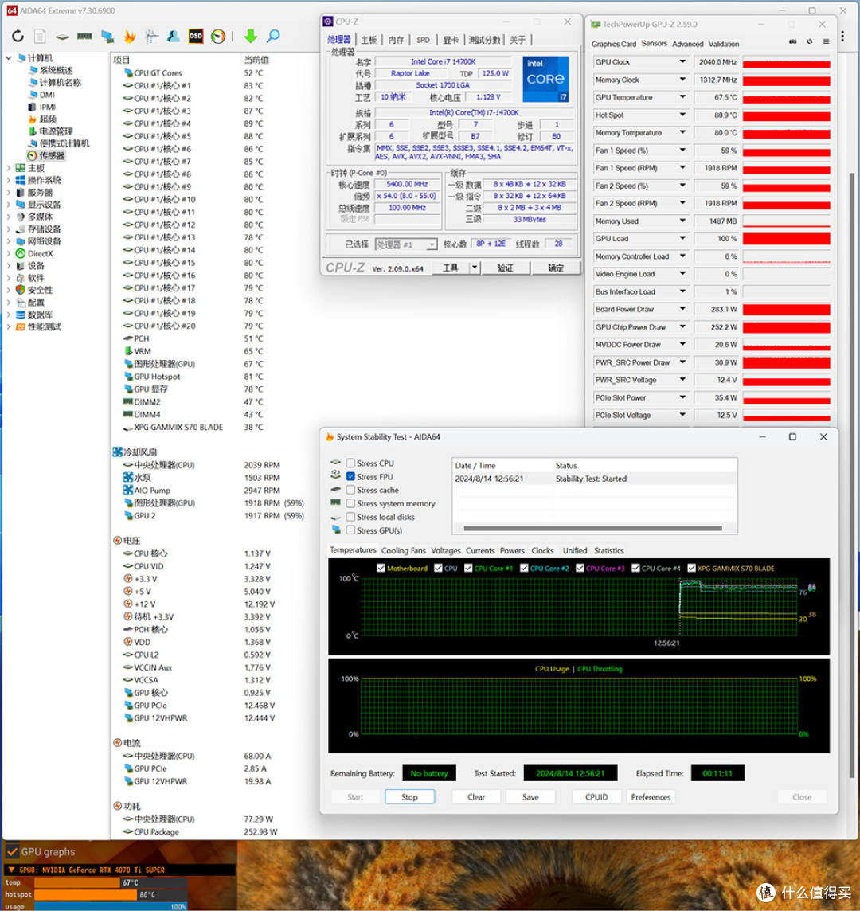The height and width of the screenshot is (911, 860).
Task: Collapse the 计算机 tree node
Action: [8, 58]
